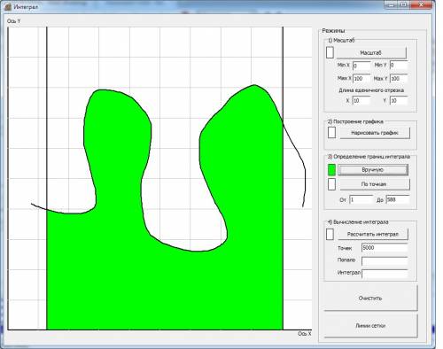Click the indicator box beside Рассчитать интеграл
443x349 pixels.
330,234
